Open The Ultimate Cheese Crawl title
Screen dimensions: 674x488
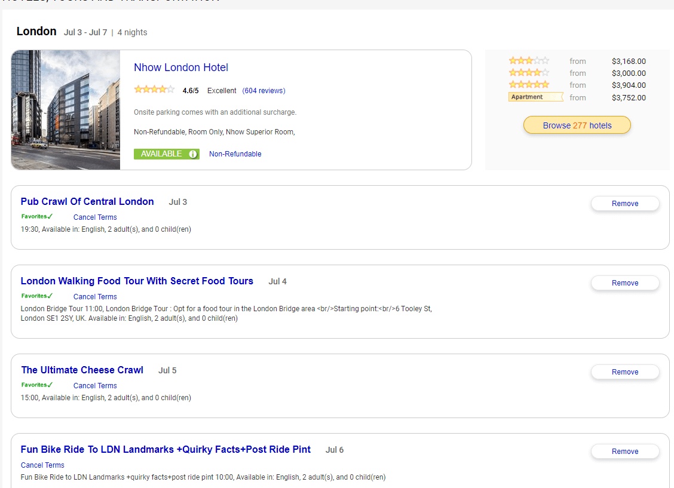click(82, 370)
